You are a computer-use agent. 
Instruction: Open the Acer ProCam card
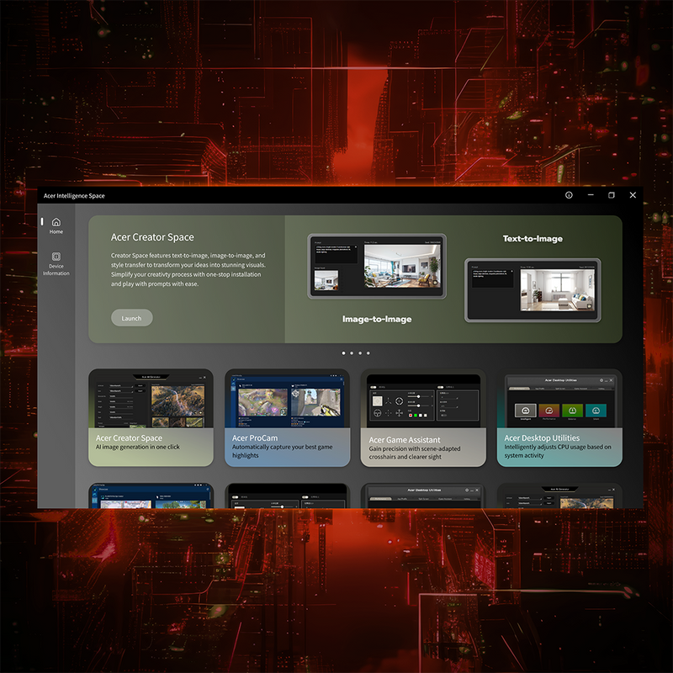(x=287, y=417)
